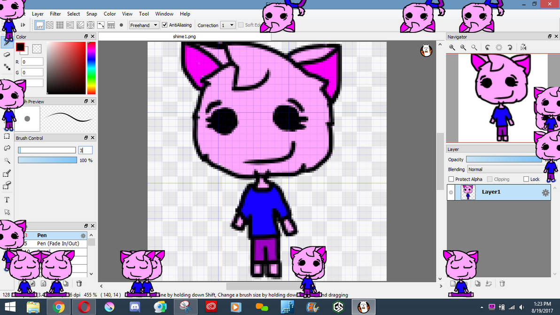
Task: Open FireAlpaca from the taskbar
Action: click(x=364, y=308)
